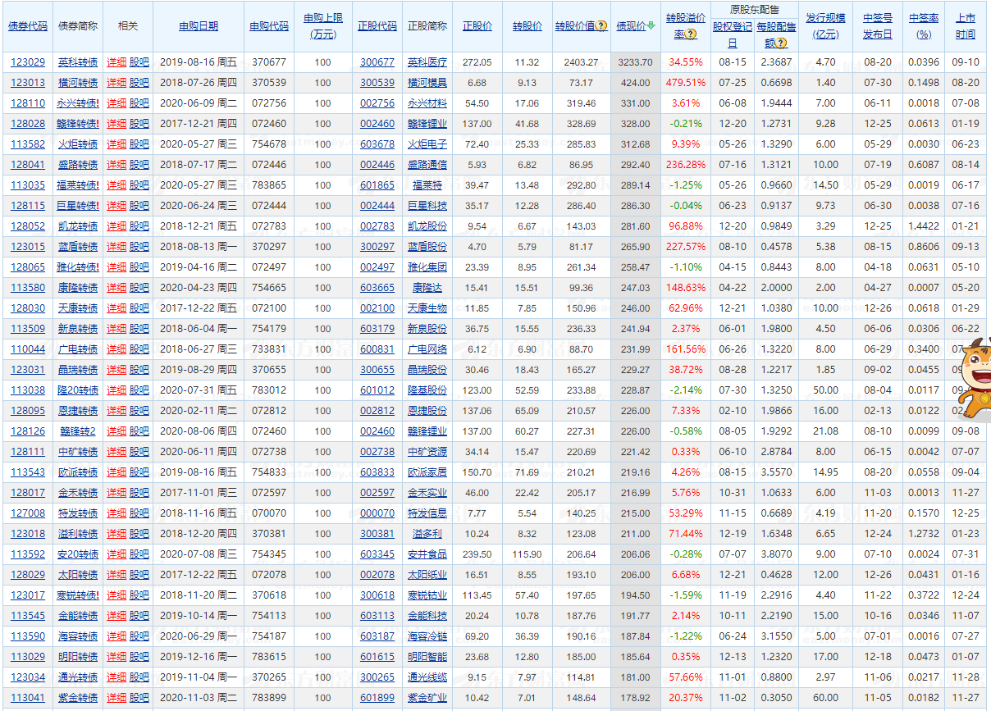This screenshot has height=711, width=991.
Task: Click 详细 in the 欧派转债 row
Action: point(116,472)
